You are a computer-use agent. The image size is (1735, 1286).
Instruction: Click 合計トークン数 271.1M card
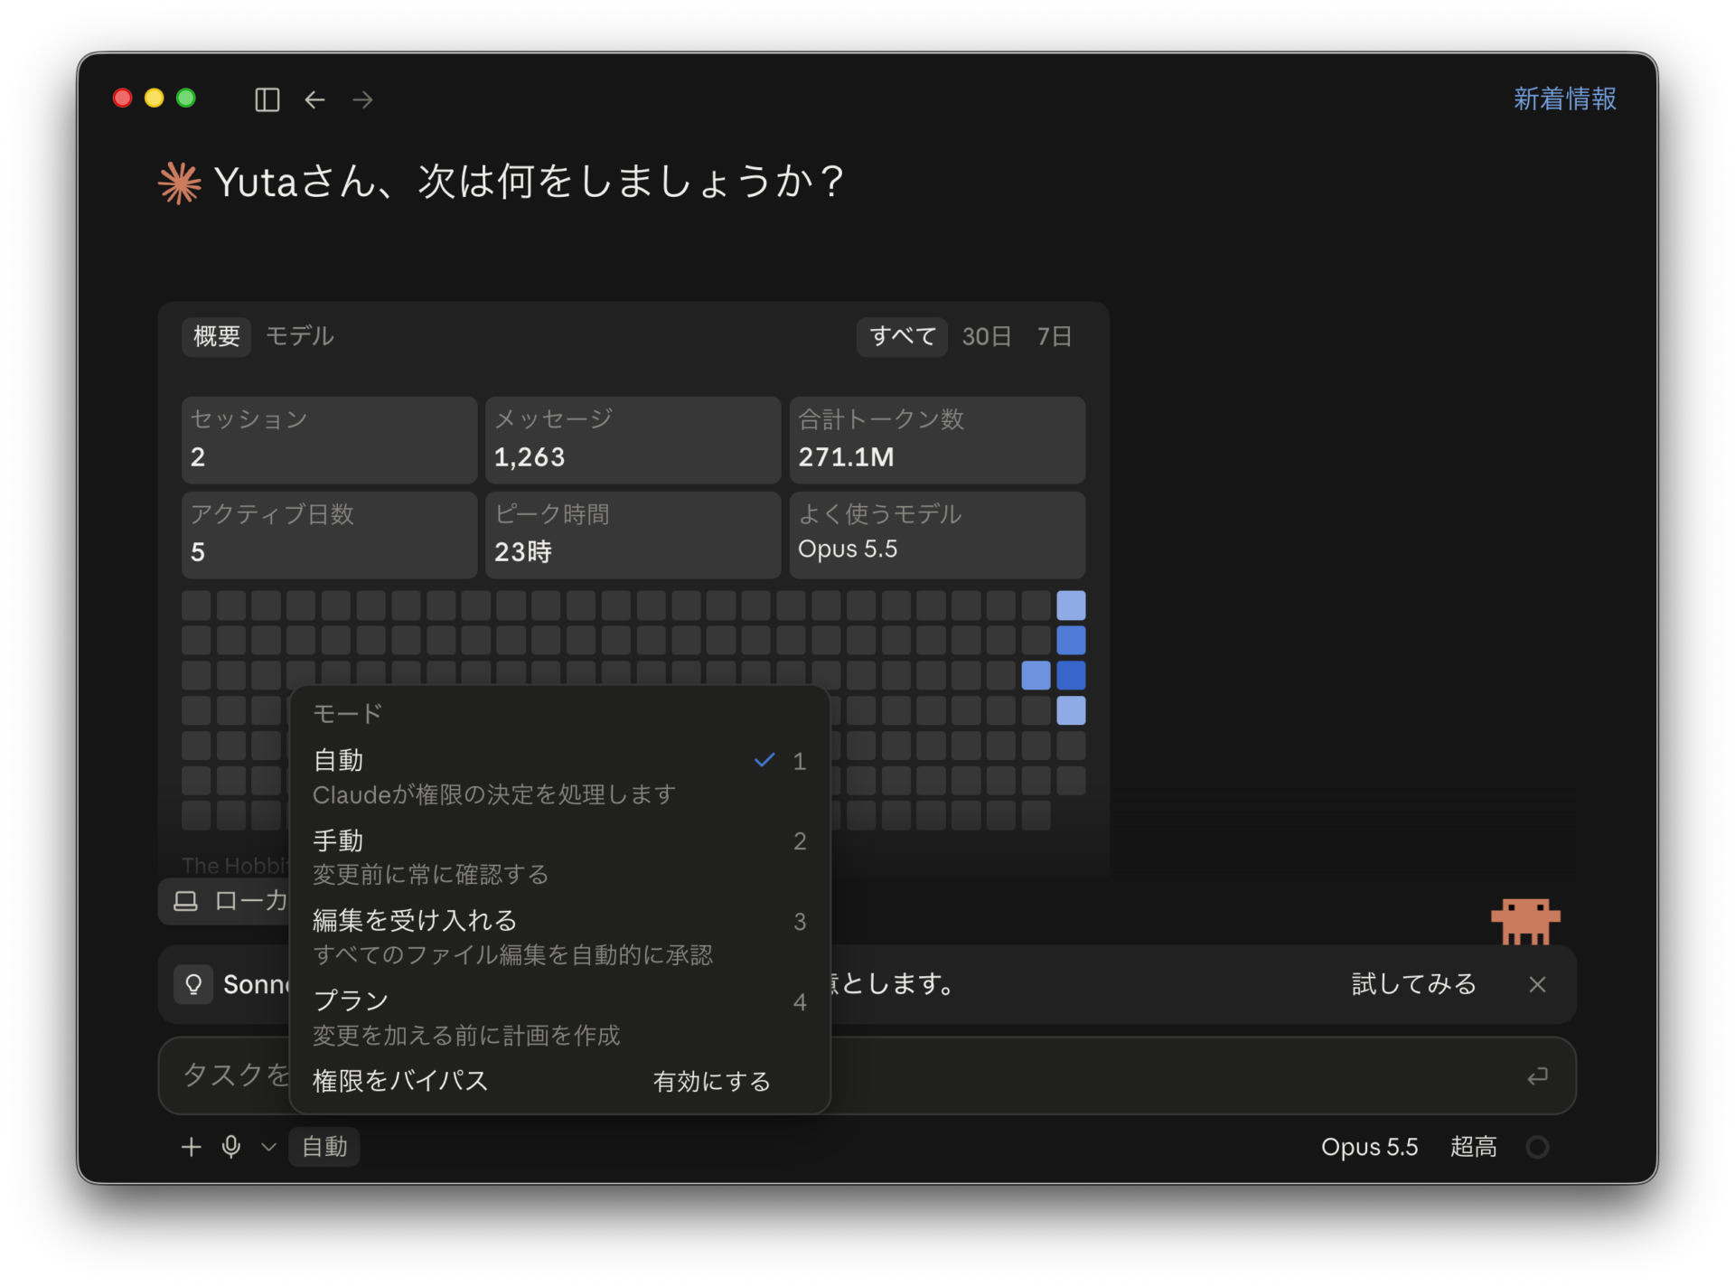[937, 439]
